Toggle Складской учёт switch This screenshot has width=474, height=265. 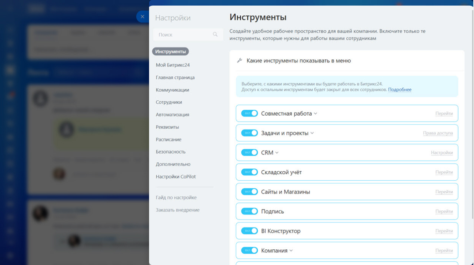(250, 172)
